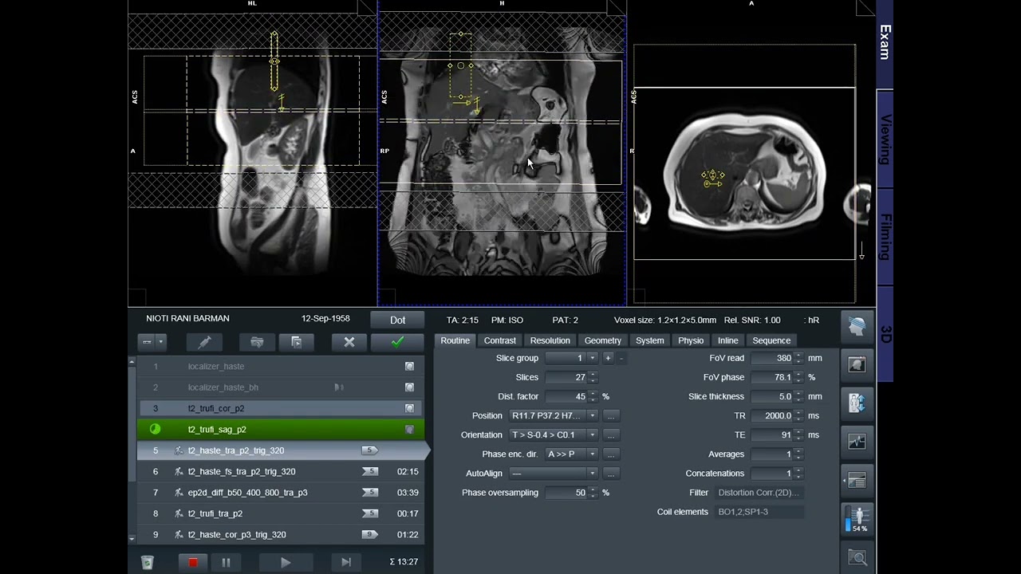1021x574 pixels.
Task: Open the Sequence tab
Action: 771,340
